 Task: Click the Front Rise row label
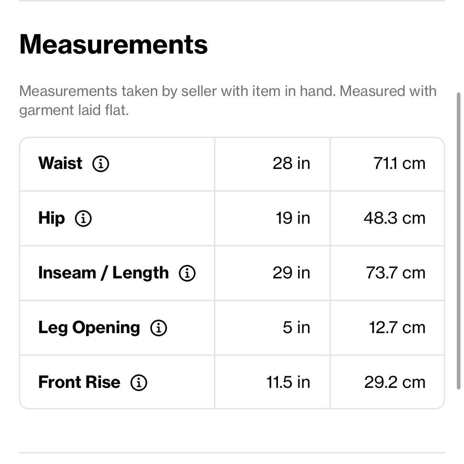click(79, 382)
